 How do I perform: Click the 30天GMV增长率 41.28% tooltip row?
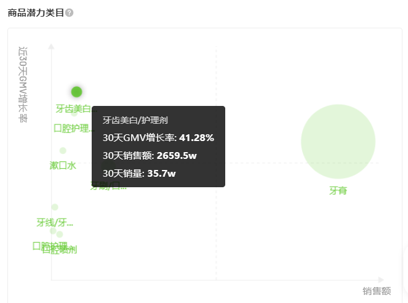point(158,137)
